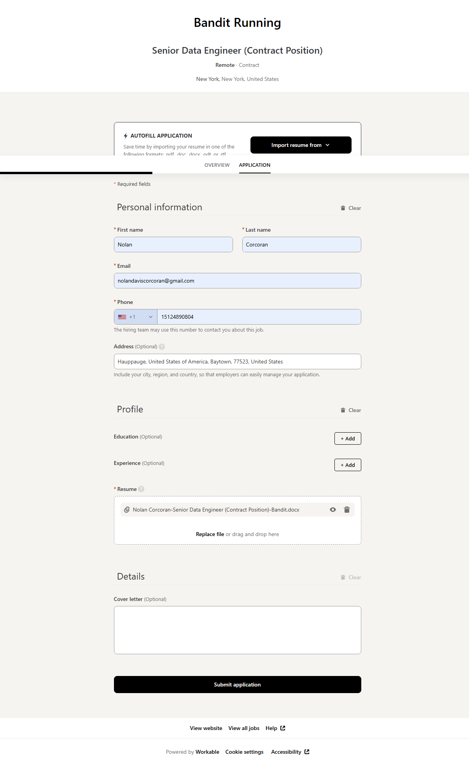This screenshot has width=469, height=765.
Task: Click the Address help question mark icon
Action: click(162, 347)
